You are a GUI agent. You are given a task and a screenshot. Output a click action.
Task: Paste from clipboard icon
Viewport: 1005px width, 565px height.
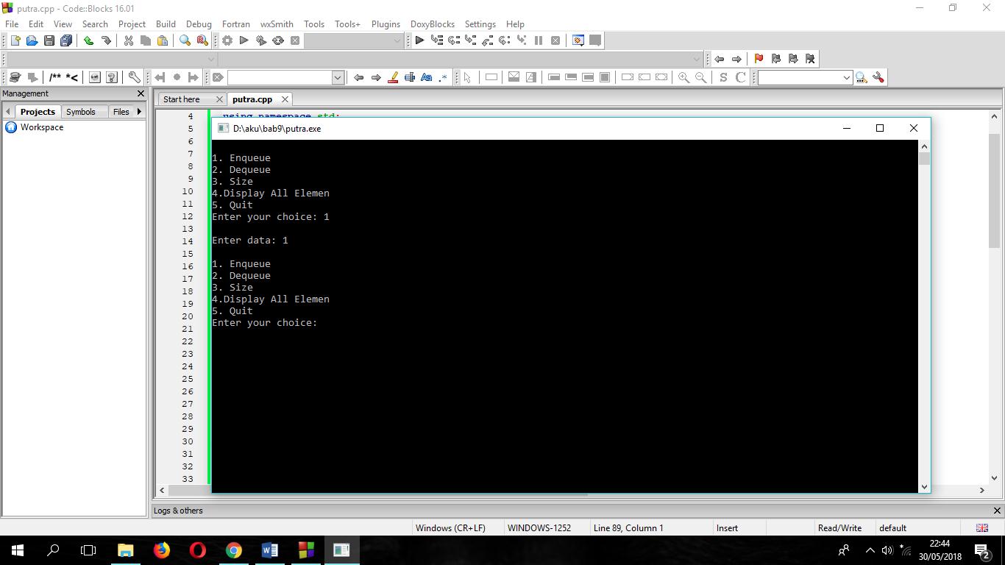click(163, 40)
